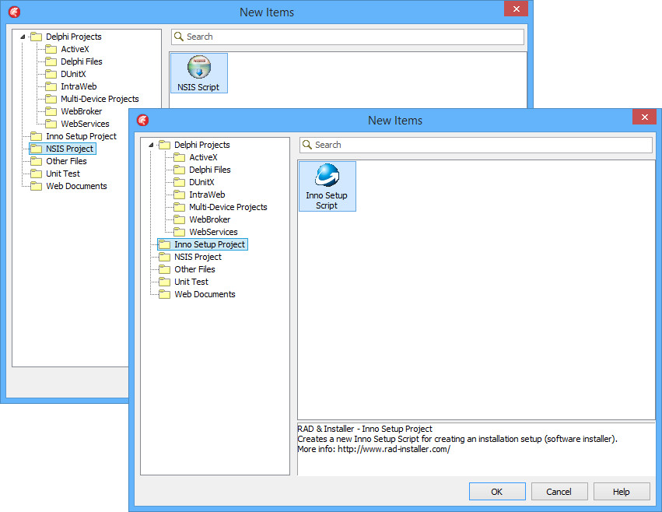Open Help from the front dialog
Viewport: 662px width, 512px height.
622,491
